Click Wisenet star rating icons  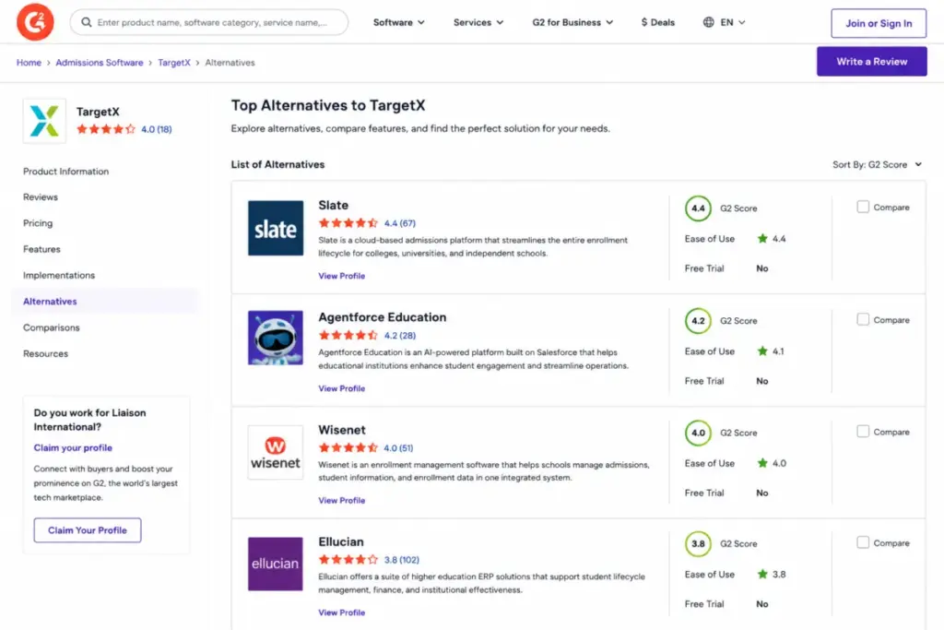click(348, 447)
